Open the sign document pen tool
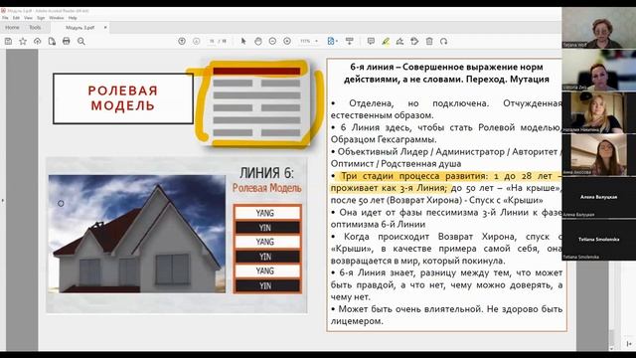Image resolution: width=636 pixels, height=358 pixels. (x=399, y=41)
